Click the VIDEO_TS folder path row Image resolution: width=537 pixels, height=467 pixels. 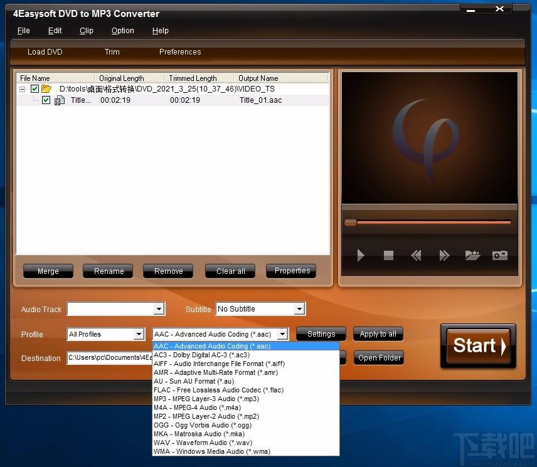pyautogui.click(x=173, y=89)
